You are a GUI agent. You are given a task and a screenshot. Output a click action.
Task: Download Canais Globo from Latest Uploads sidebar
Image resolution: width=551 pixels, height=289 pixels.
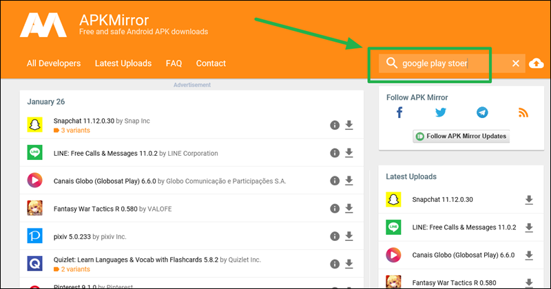point(529,255)
